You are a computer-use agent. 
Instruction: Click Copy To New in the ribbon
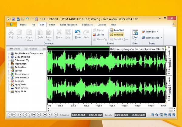[29, 35]
